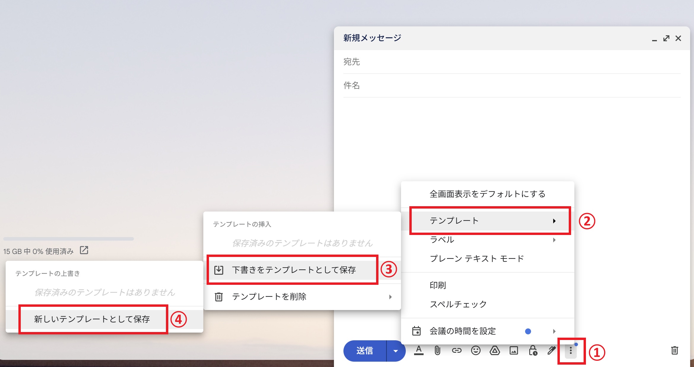Viewport: 694px width, 367px height.
Task: Click the 送信 send button
Action: point(365,351)
